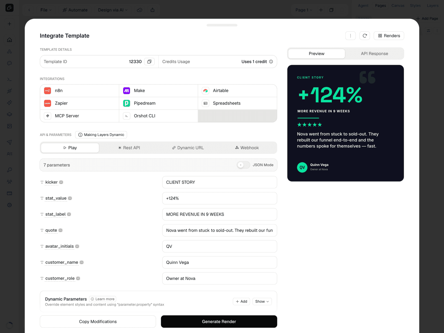
Task: Open the three-dot more options menu
Action: tap(350, 36)
